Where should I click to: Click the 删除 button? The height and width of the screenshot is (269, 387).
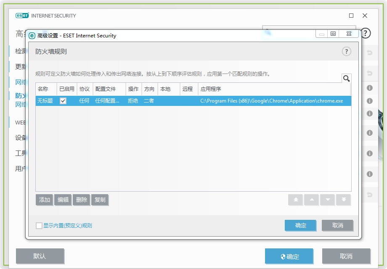(82, 200)
